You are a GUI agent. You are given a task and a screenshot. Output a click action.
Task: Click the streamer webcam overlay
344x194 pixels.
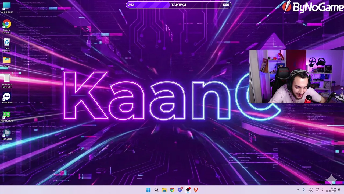[x=296, y=77]
